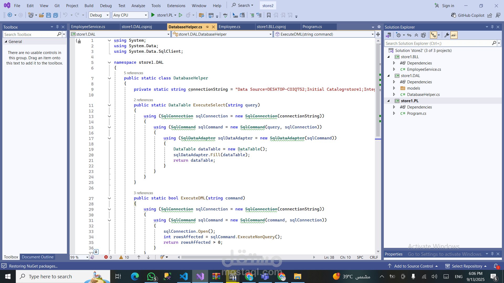Click the Sync with Active Document icon

click(x=409, y=35)
